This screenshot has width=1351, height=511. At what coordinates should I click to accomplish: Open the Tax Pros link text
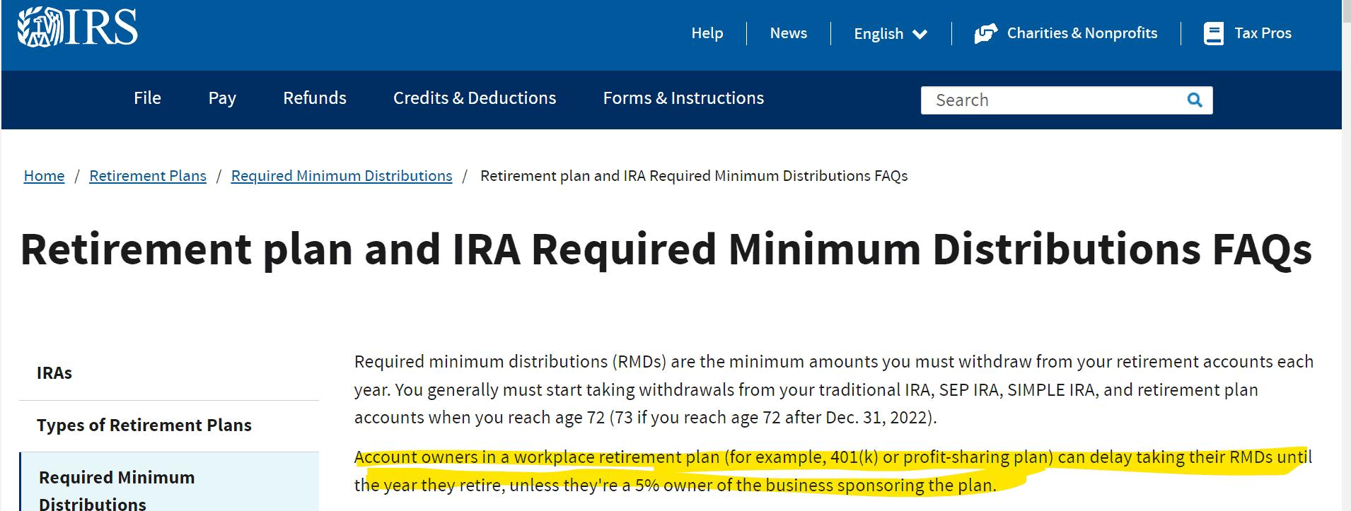(1263, 33)
